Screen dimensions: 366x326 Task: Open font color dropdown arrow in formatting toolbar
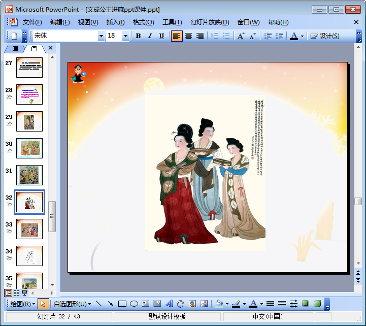pyautogui.click(x=302, y=36)
